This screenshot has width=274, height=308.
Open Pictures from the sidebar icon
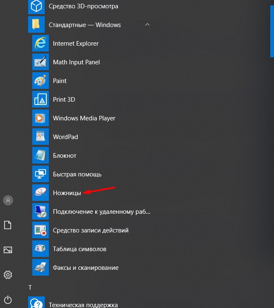pyautogui.click(x=8, y=250)
